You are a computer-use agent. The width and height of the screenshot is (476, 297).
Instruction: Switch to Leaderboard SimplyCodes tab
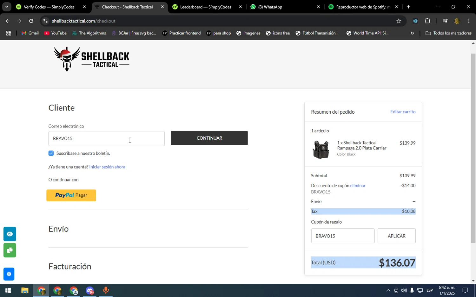coord(206,7)
